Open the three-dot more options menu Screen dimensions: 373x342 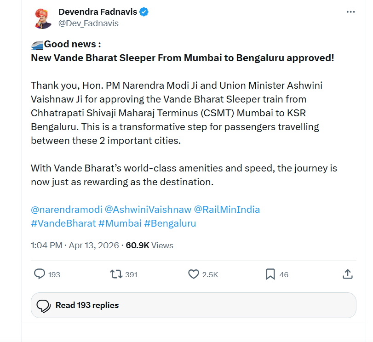coord(350,12)
